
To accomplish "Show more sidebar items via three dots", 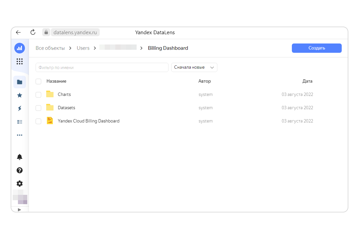I will coord(20,135).
